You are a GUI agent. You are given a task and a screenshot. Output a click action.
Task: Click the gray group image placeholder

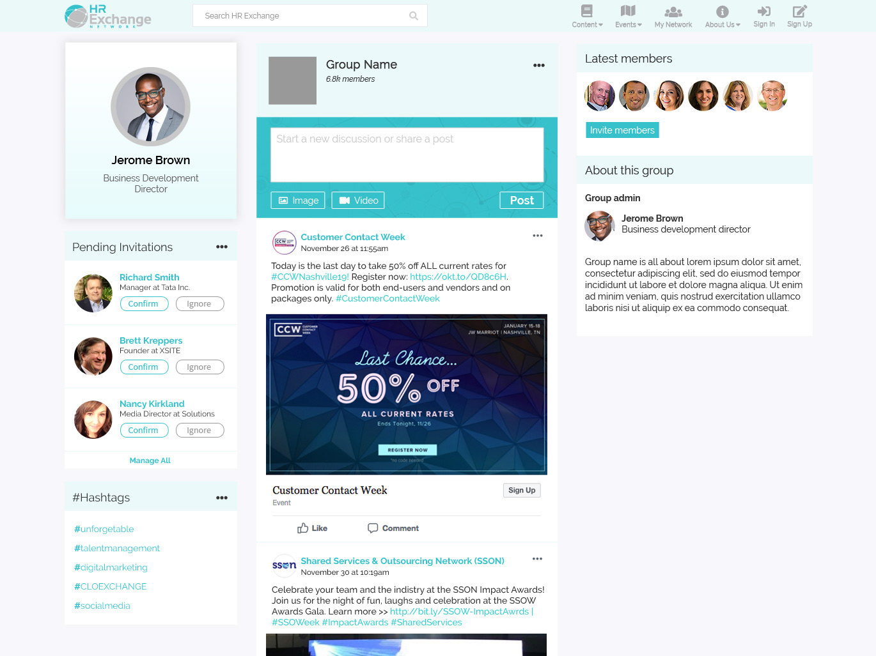point(292,80)
